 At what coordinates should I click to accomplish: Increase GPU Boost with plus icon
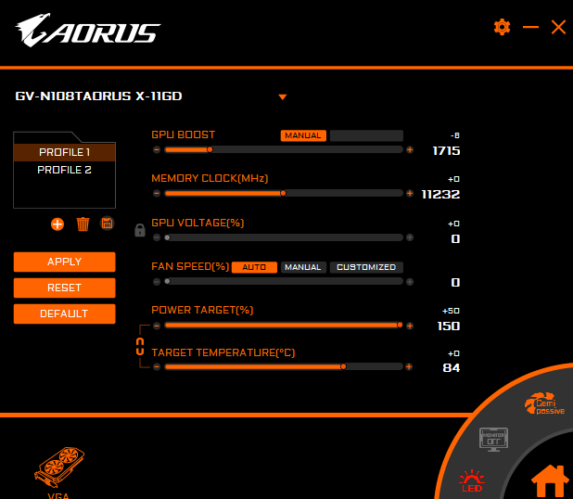coord(410,150)
